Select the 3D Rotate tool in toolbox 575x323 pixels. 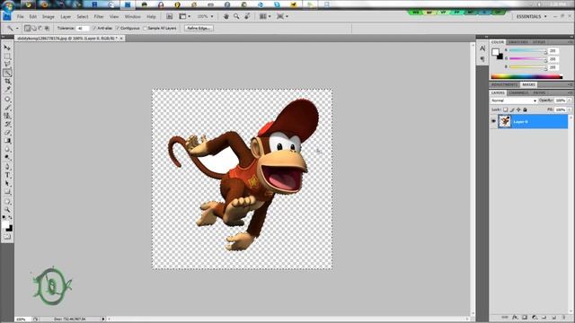pos(7,201)
